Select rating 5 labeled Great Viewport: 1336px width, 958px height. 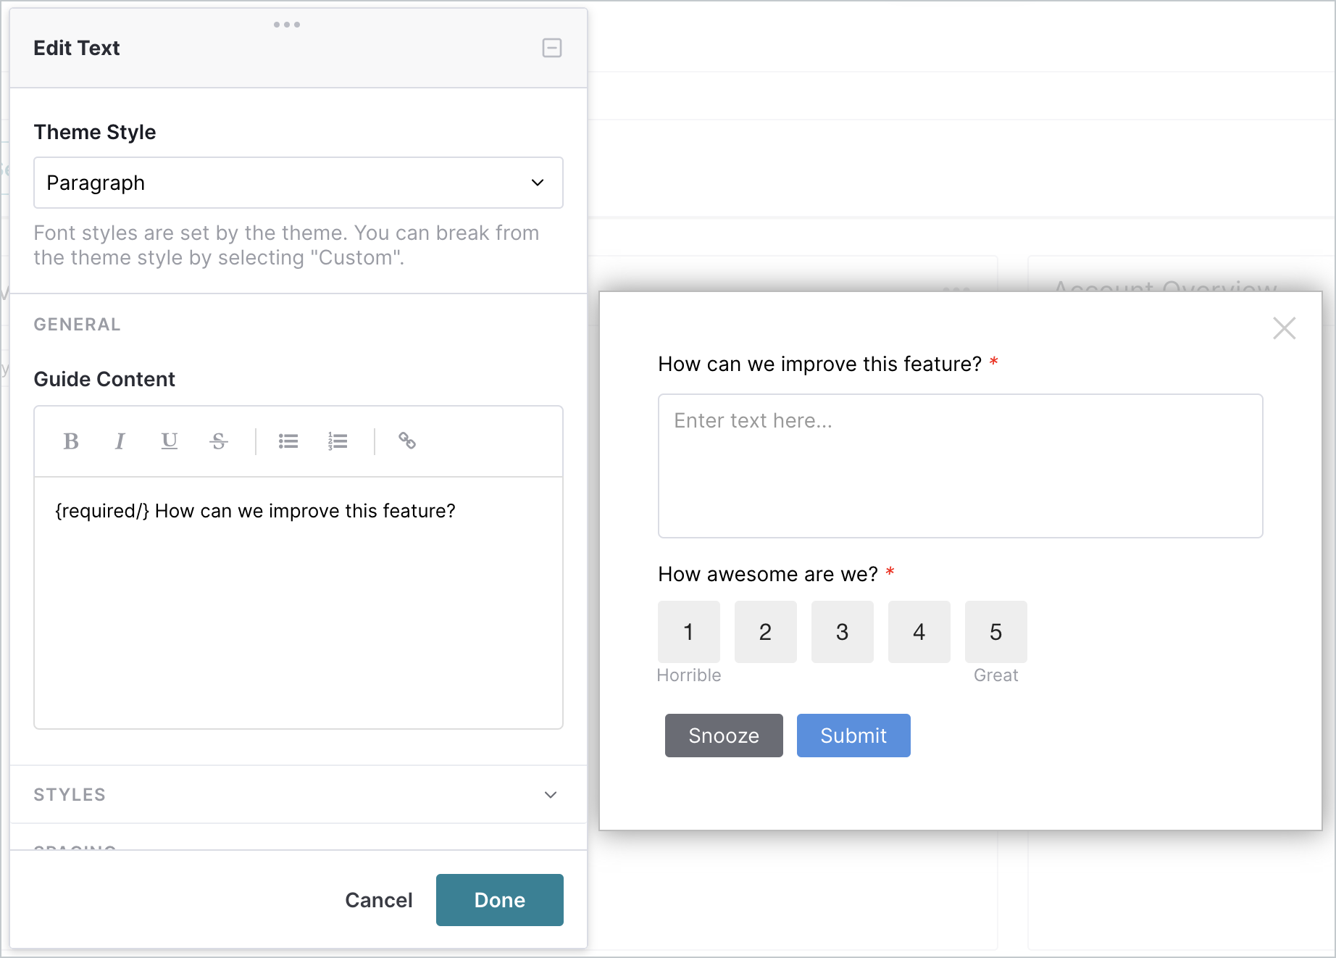(996, 632)
